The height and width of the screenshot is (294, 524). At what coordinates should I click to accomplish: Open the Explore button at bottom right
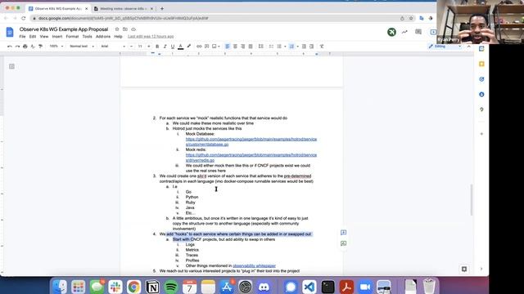click(464, 269)
